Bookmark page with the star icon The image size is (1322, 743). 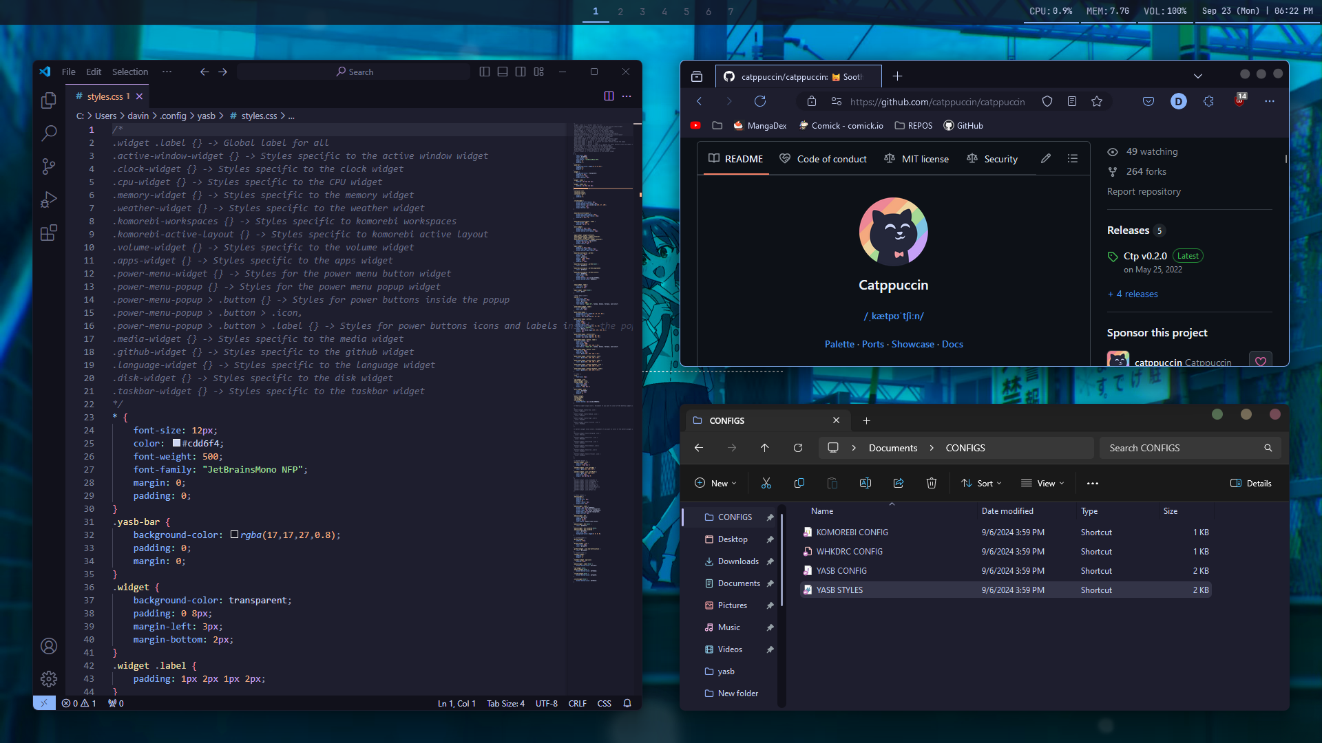tap(1097, 102)
